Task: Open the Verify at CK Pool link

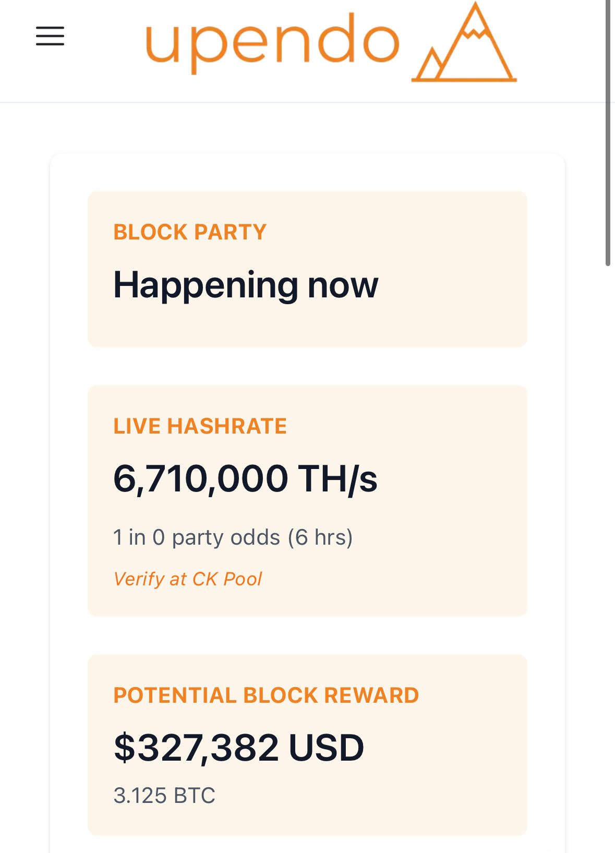Action: pos(187,579)
